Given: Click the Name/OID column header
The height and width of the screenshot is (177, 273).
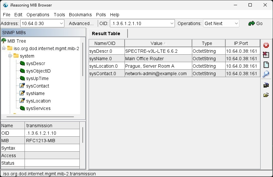Looking at the screenshot, I should pos(107,43).
